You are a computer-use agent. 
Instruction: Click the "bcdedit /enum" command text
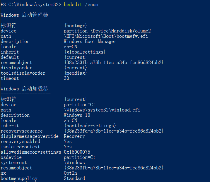(x=81, y=5)
